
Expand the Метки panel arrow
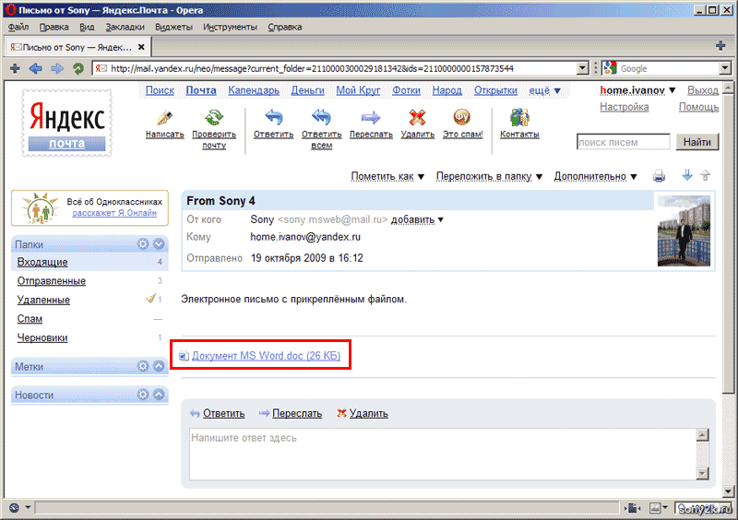point(159,366)
